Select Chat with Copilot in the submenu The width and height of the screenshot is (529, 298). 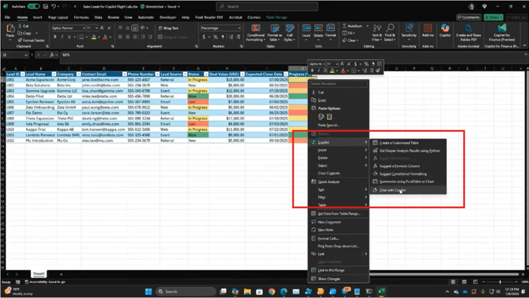click(x=392, y=190)
